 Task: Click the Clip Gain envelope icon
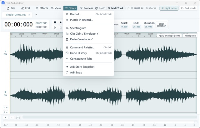pos(67,34)
